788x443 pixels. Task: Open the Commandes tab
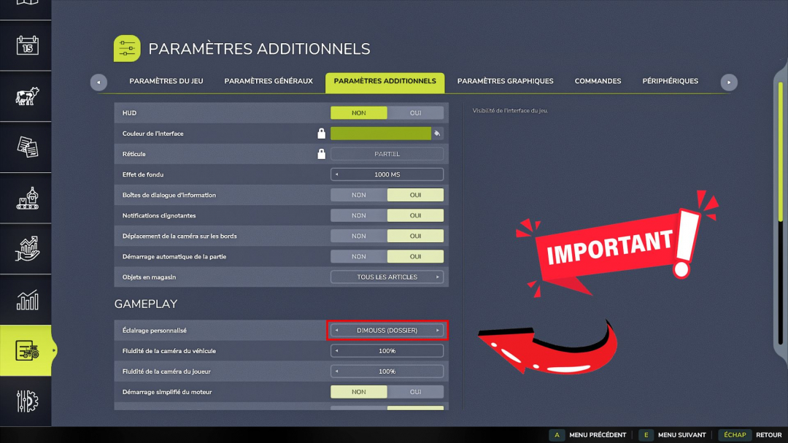598,81
